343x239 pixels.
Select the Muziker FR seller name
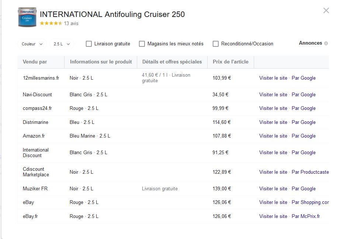[35, 189]
